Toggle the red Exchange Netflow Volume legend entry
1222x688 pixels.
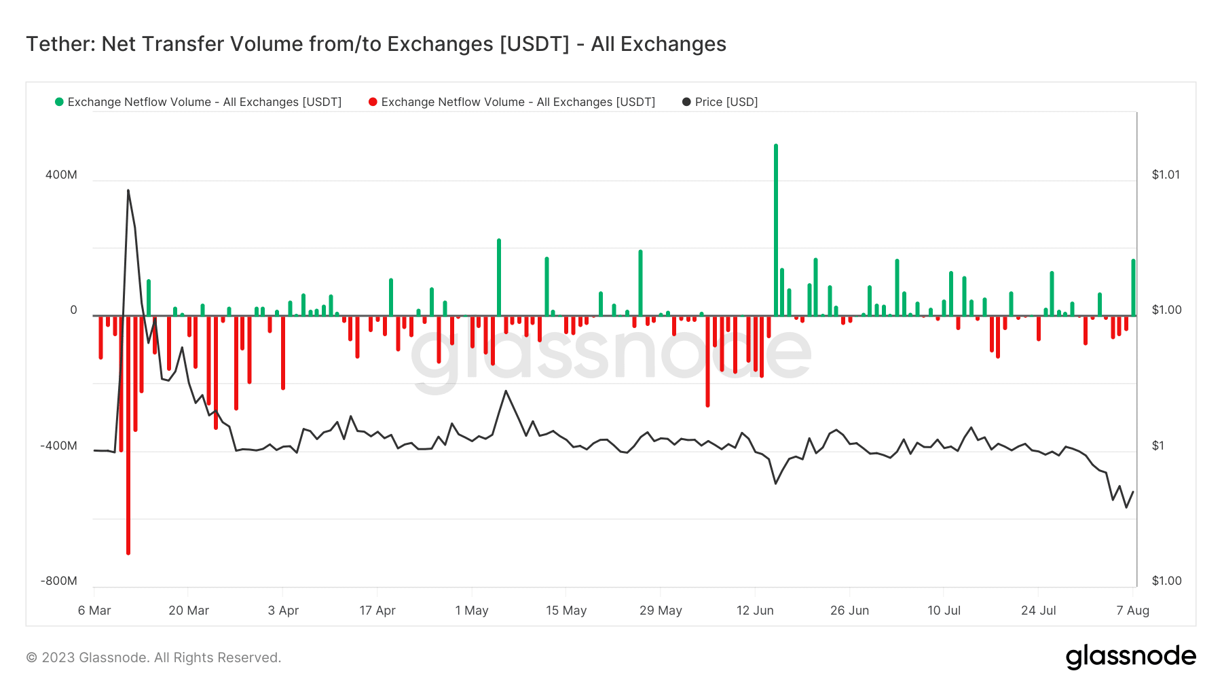pyautogui.click(x=512, y=102)
